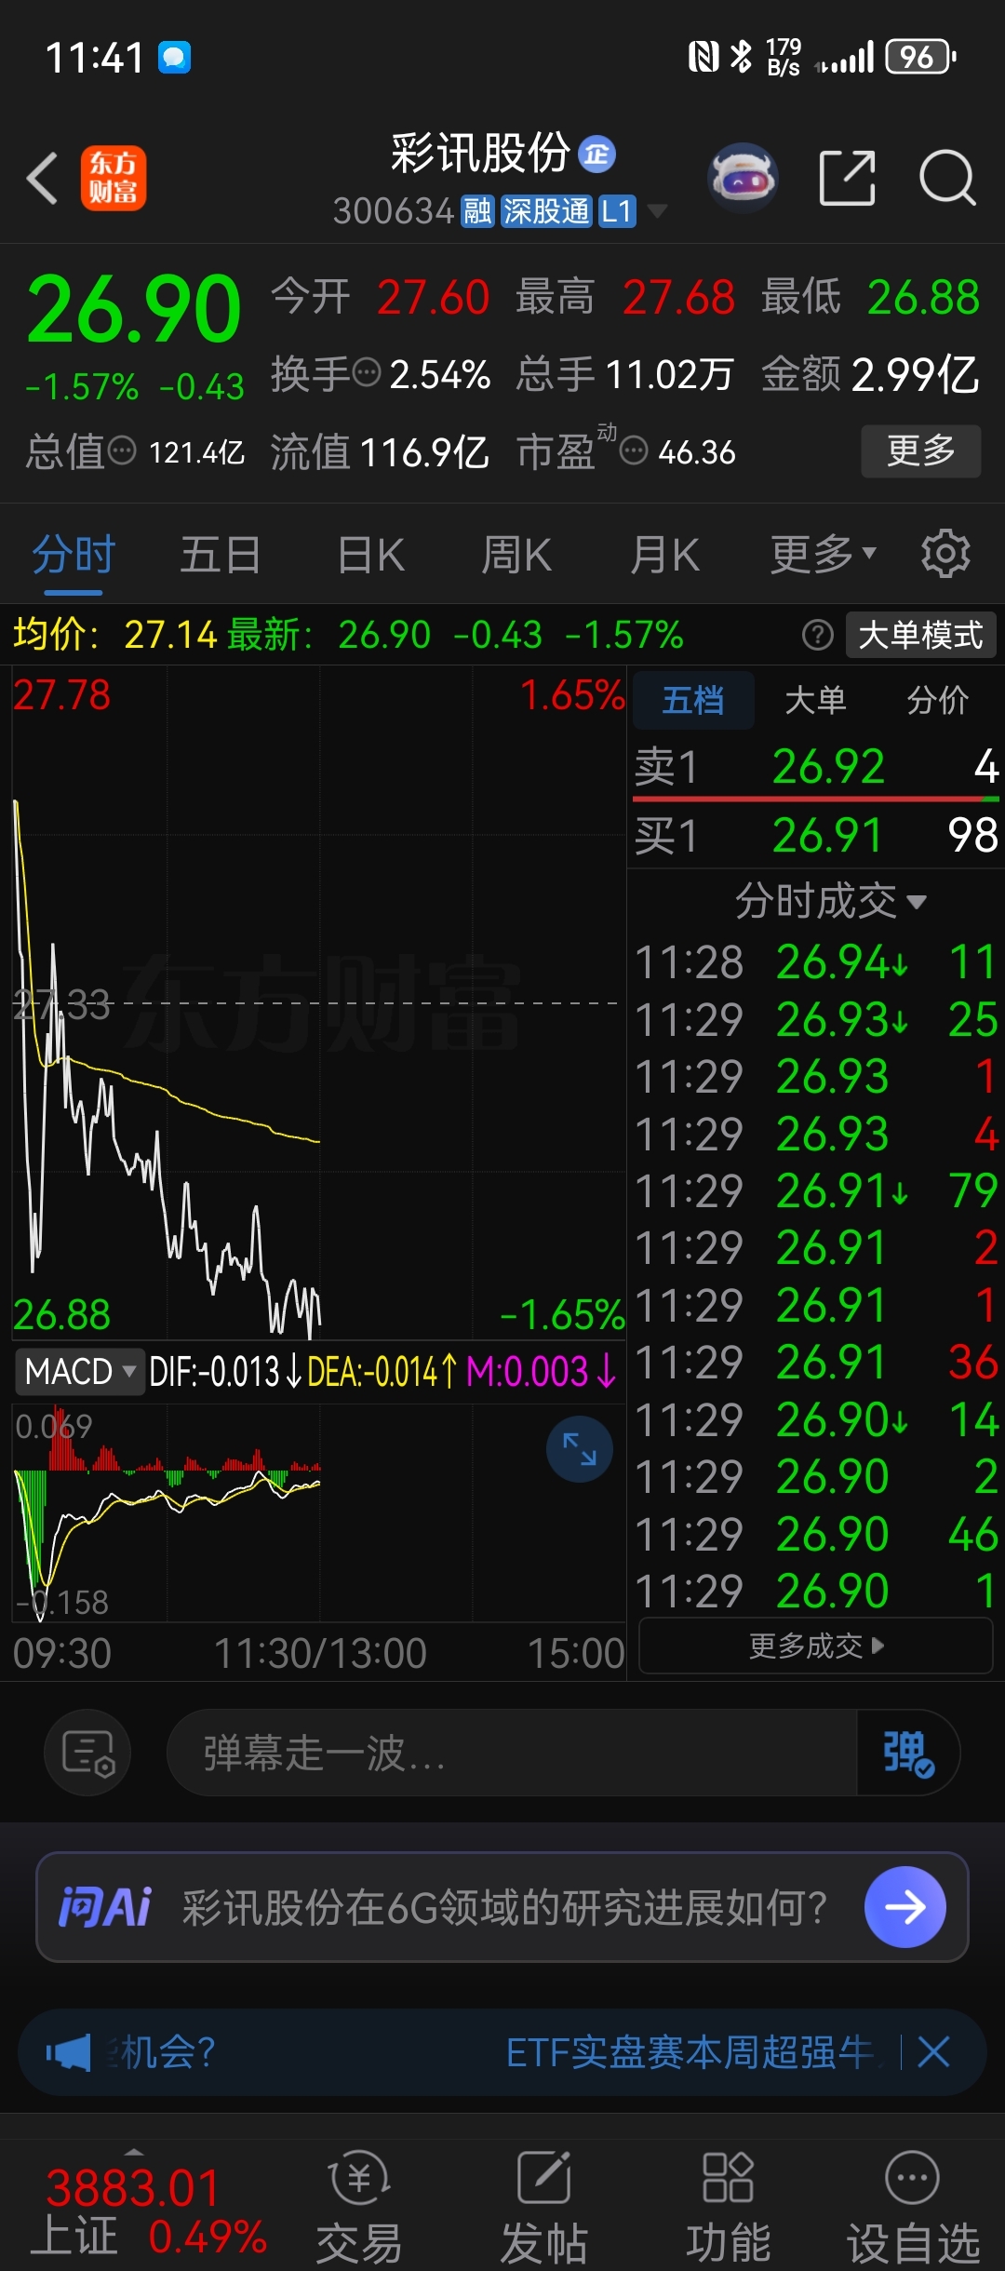Tap the 弹 barrage toggle icon
This screenshot has width=1005, height=2271.
[907, 1753]
